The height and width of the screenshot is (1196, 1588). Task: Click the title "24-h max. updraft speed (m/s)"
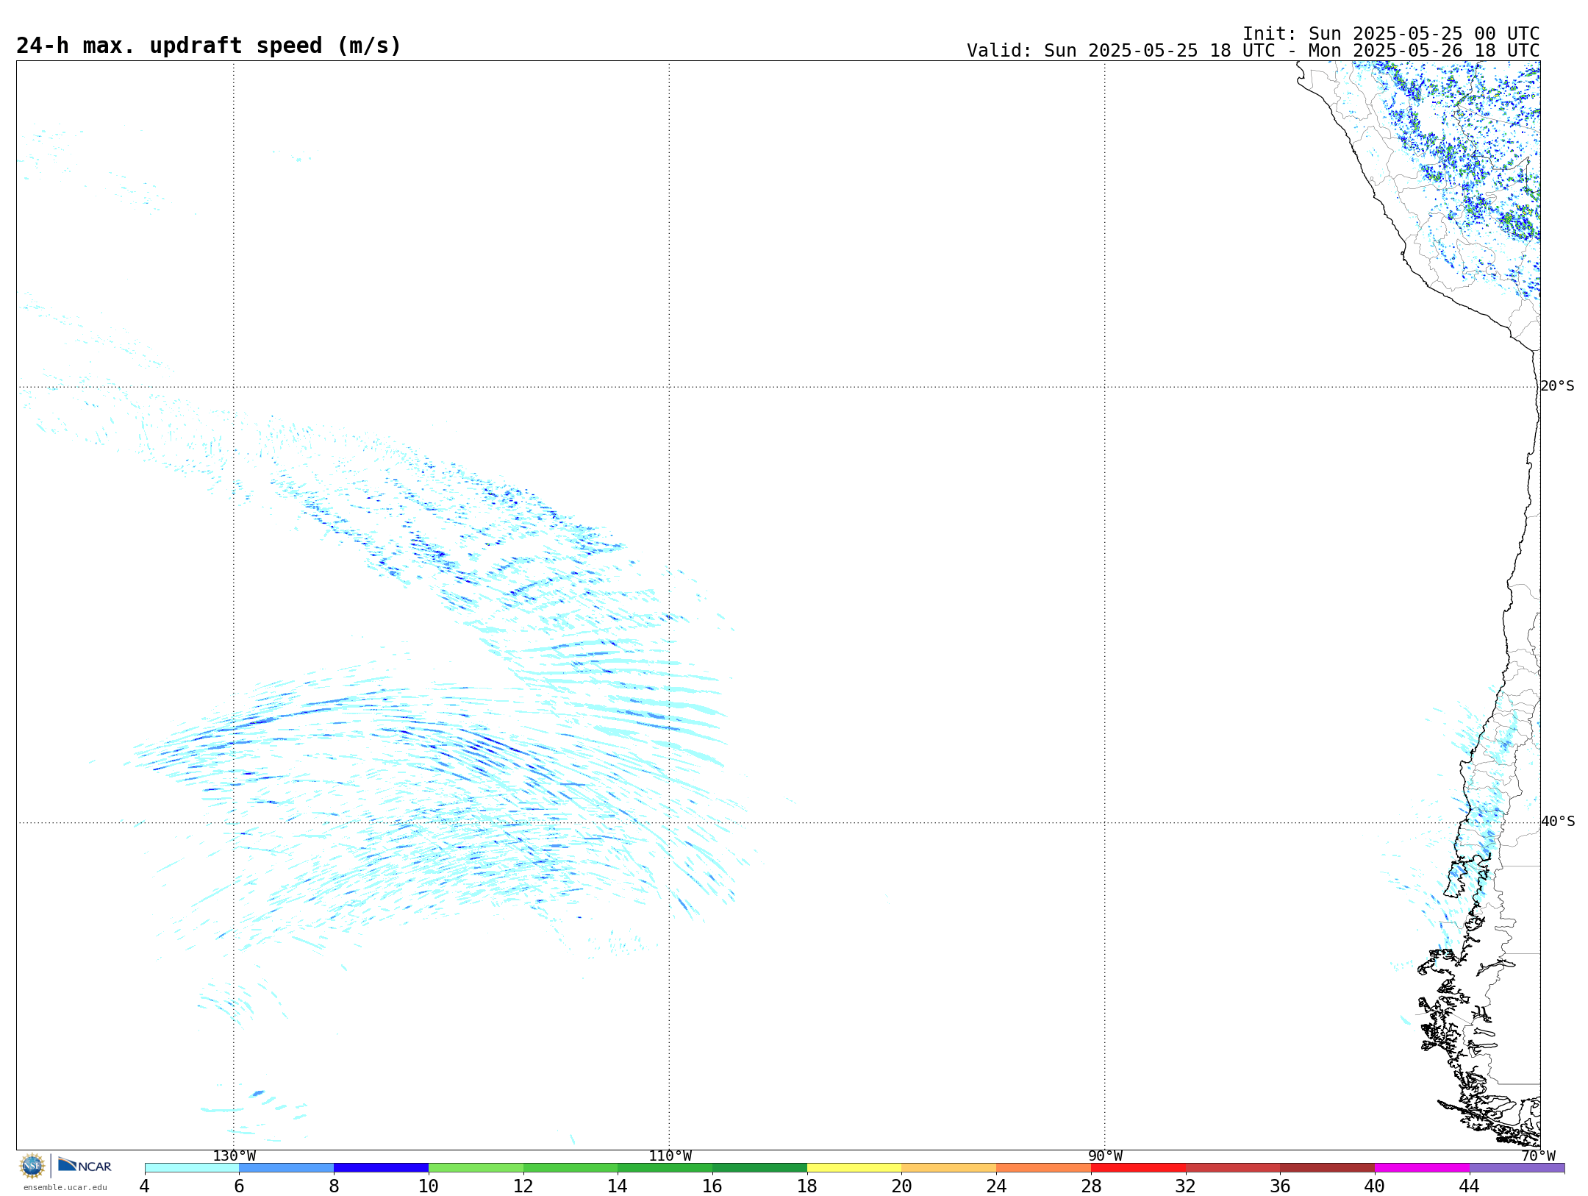(209, 46)
